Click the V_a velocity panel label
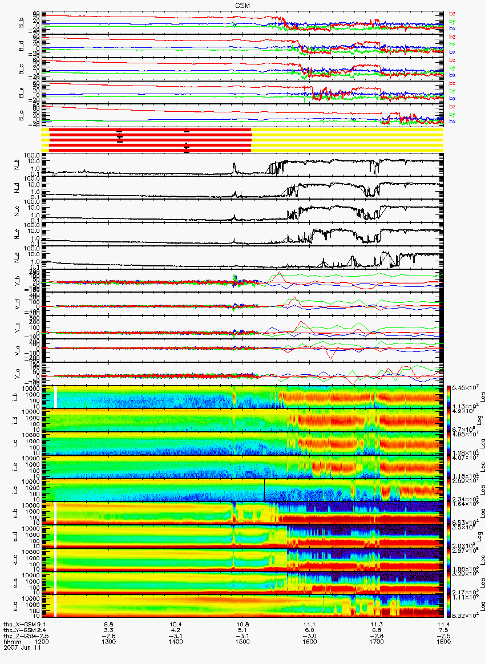485x664 pixels. click(18, 374)
